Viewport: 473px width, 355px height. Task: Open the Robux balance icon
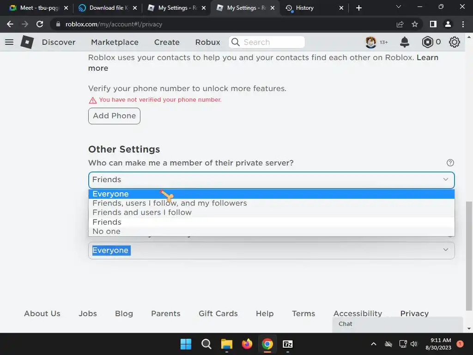(x=427, y=42)
